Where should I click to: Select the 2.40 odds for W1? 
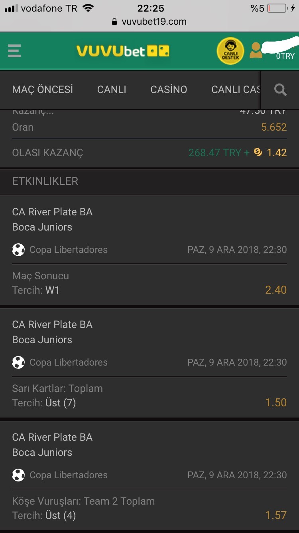pyautogui.click(x=276, y=290)
